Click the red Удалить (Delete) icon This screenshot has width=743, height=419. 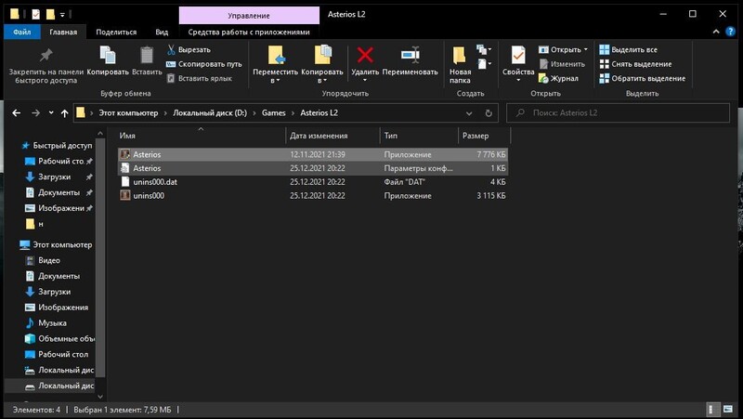[x=365, y=55]
